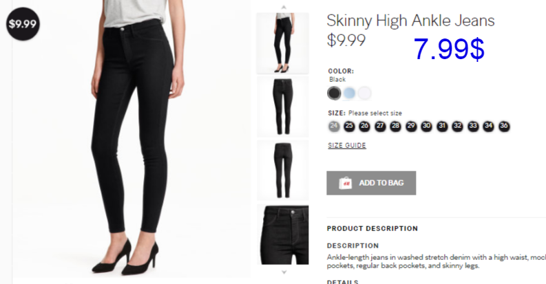The image size is (546, 284).
Task: Click the H&M shopping bag icon
Action: pos(345,183)
